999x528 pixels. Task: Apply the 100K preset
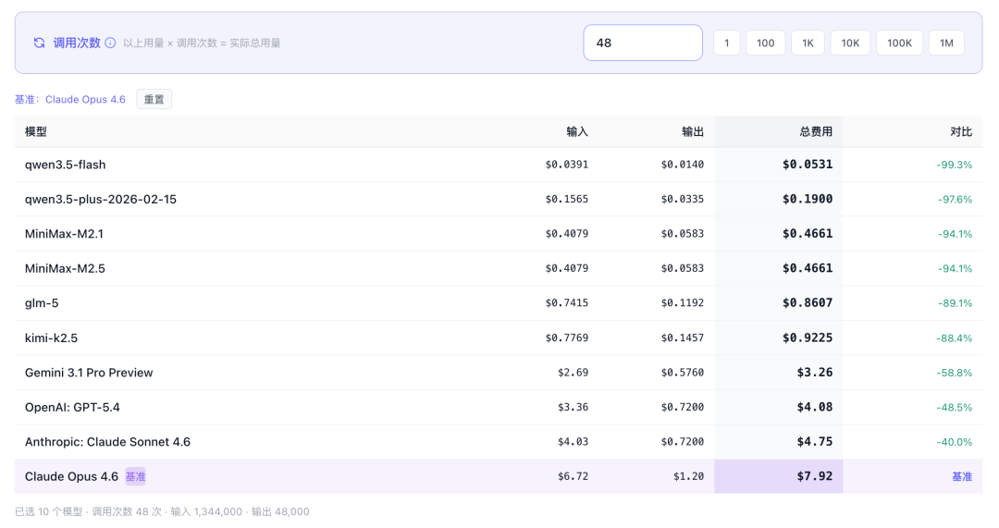tap(899, 43)
